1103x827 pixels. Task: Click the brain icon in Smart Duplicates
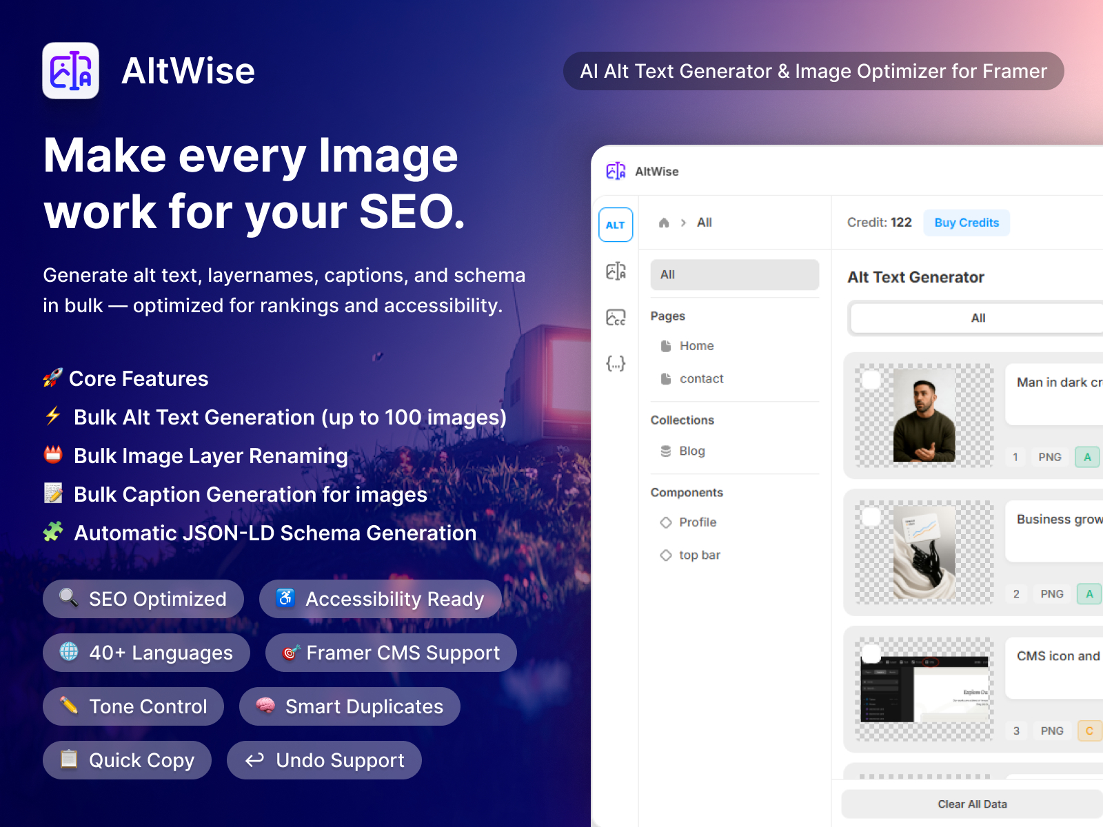pyautogui.click(x=265, y=705)
